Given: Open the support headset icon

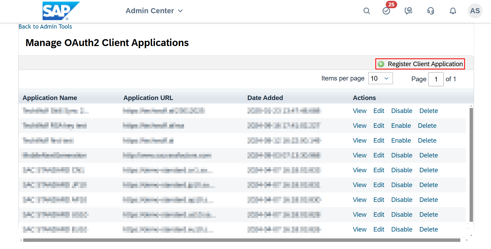Looking at the screenshot, I should pyautogui.click(x=430, y=11).
